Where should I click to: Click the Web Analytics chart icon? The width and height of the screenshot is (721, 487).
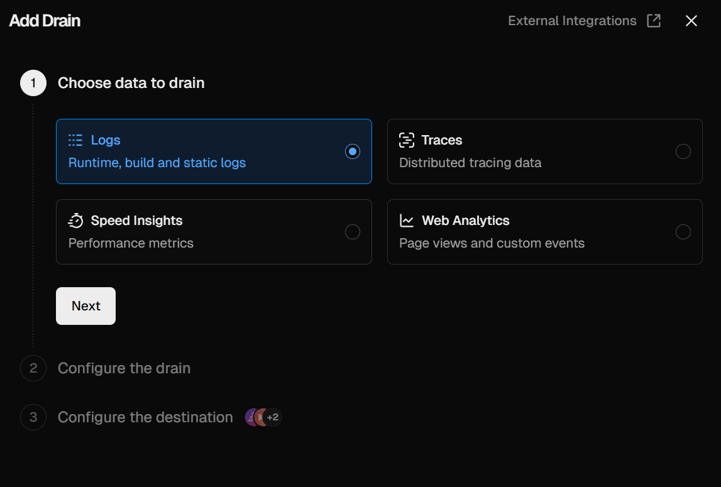[x=407, y=221]
